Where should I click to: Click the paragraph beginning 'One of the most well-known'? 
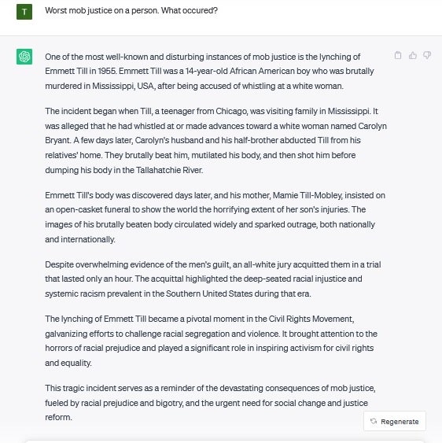pos(209,71)
